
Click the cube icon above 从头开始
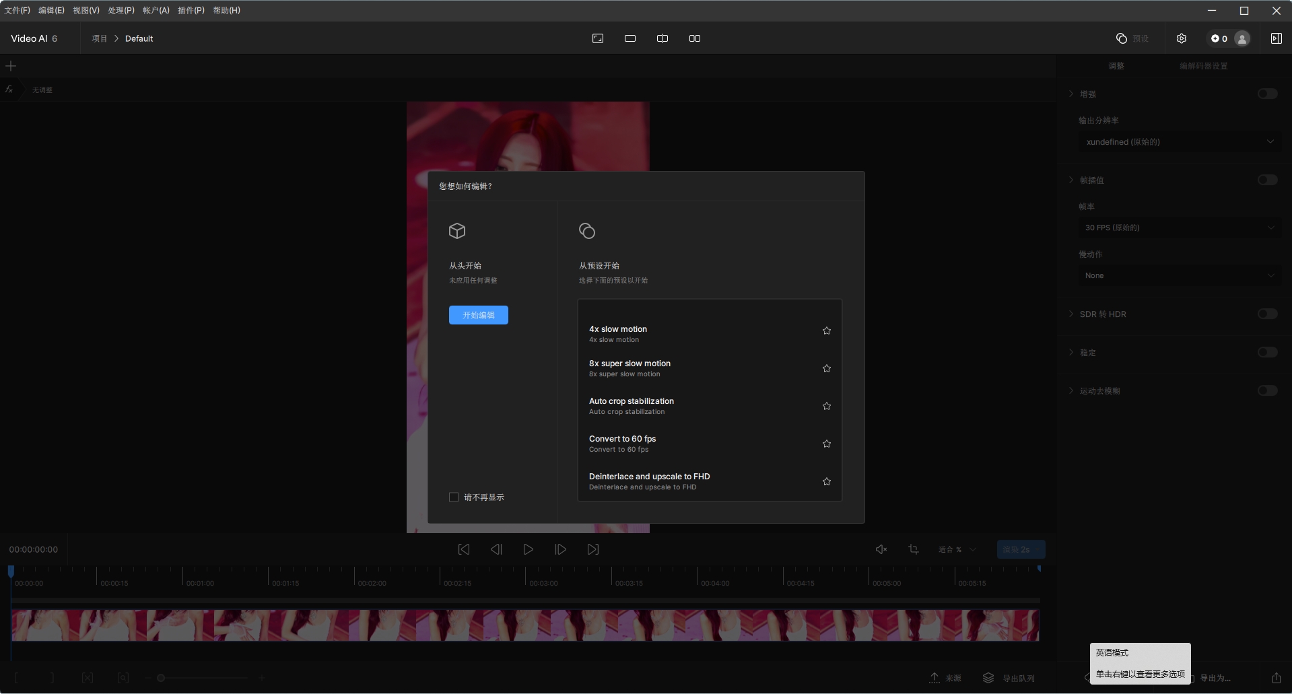457,231
